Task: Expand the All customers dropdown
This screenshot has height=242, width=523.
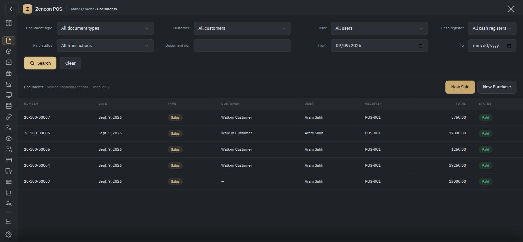Action: [x=242, y=28]
